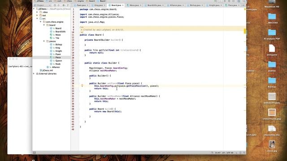The width and height of the screenshot is (287, 161).
Task: Open Project panel settings gear
Action: click(64, 5)
